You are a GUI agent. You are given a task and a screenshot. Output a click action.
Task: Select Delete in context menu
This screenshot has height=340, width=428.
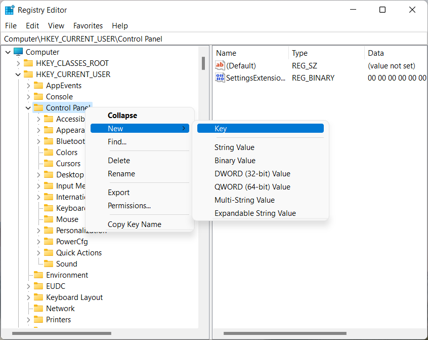pyautogui.click(x=140, y=161)
